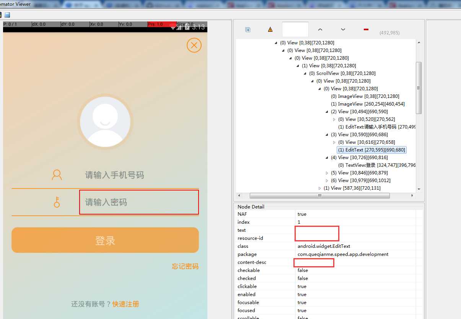Click the 请输入密码 password field
The image size is (461, 319).
[x=139, y=202]
